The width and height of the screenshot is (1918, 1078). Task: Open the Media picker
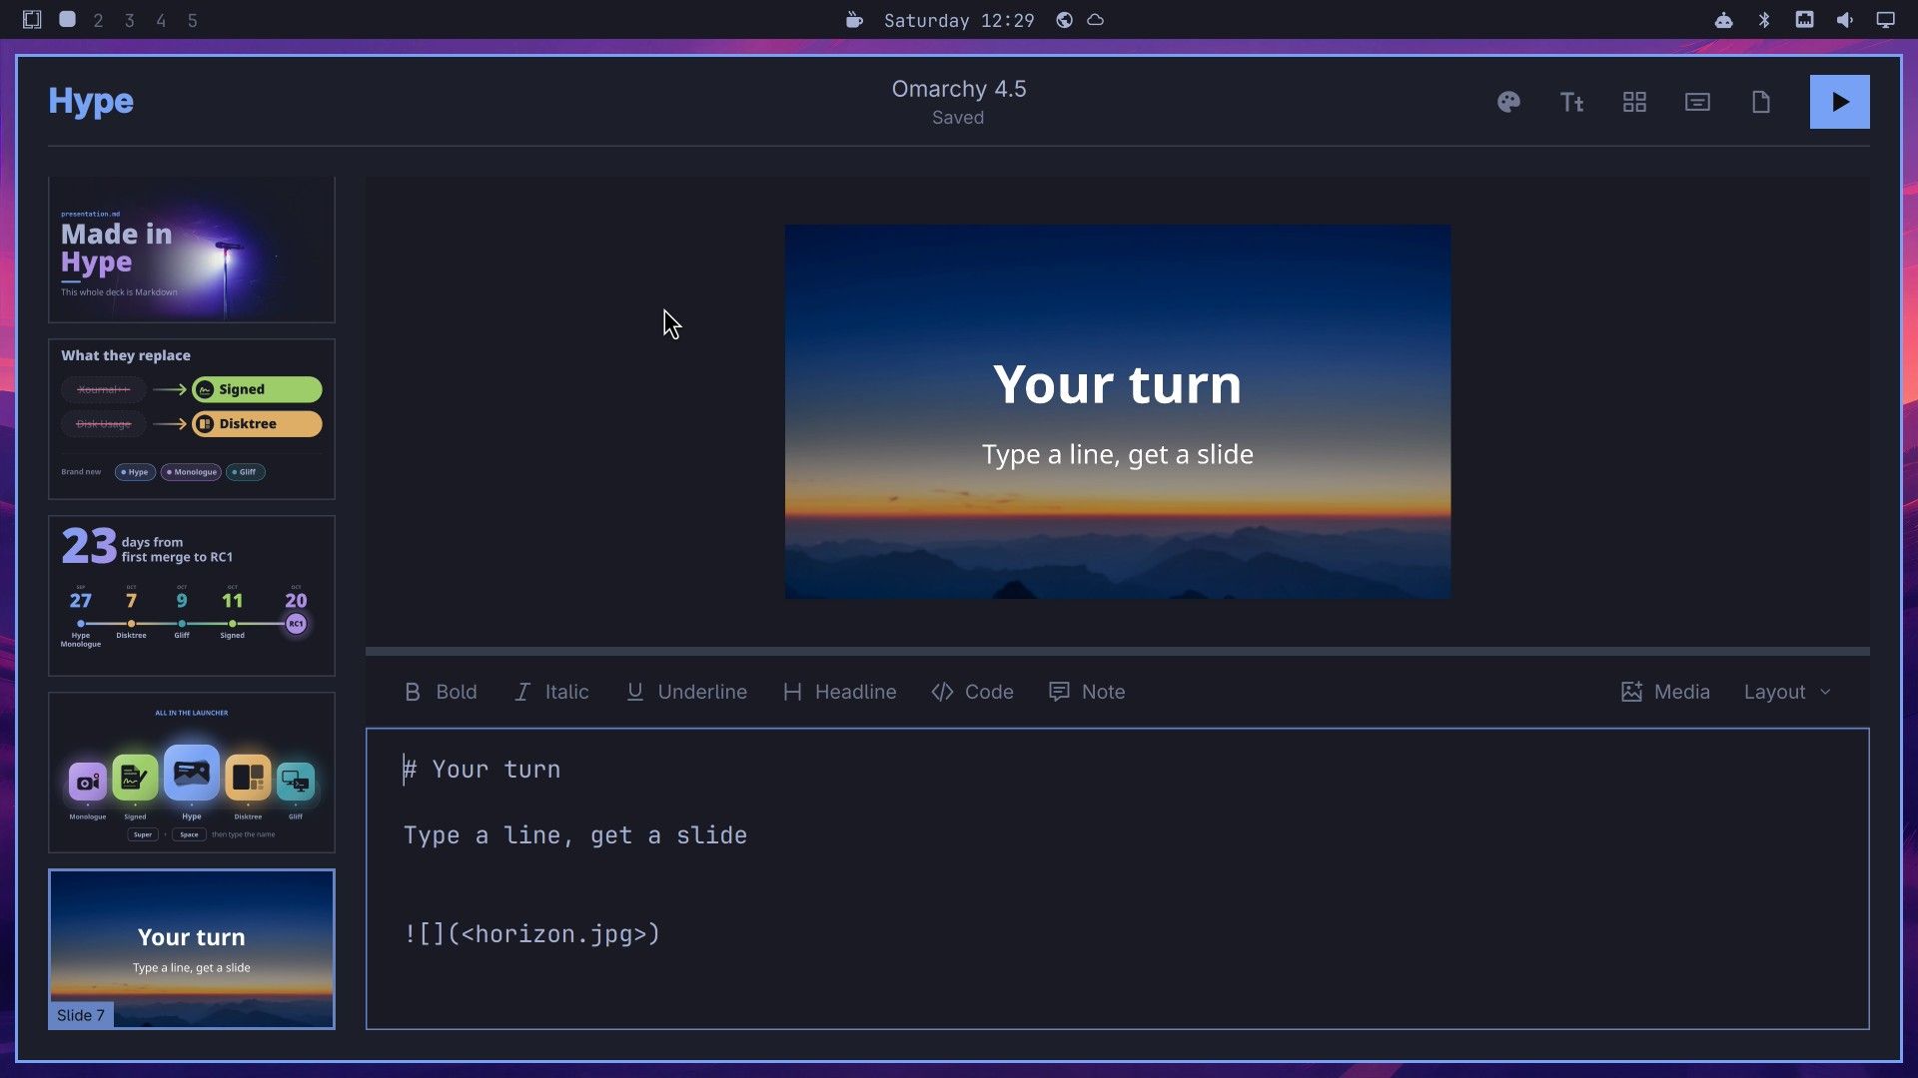tap(1665, 692)
